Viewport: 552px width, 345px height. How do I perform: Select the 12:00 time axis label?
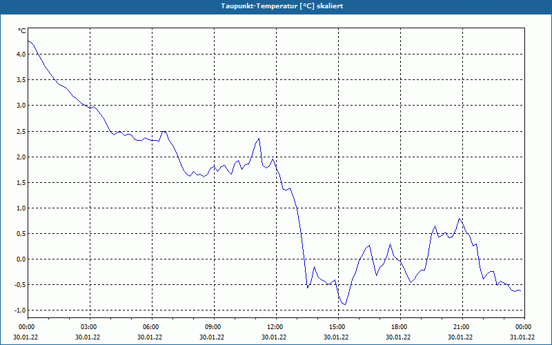click(x=274, y=327)
